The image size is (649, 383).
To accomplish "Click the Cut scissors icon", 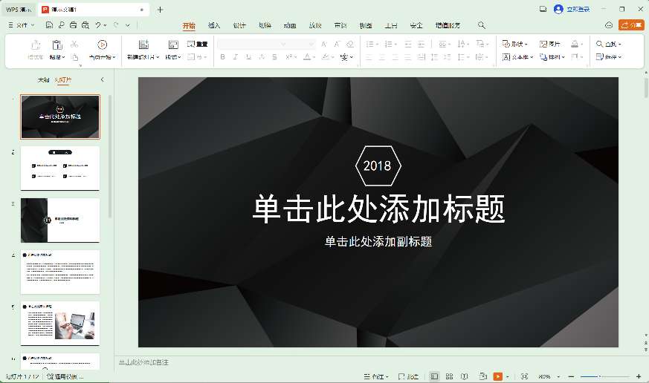I will (74, 44).
